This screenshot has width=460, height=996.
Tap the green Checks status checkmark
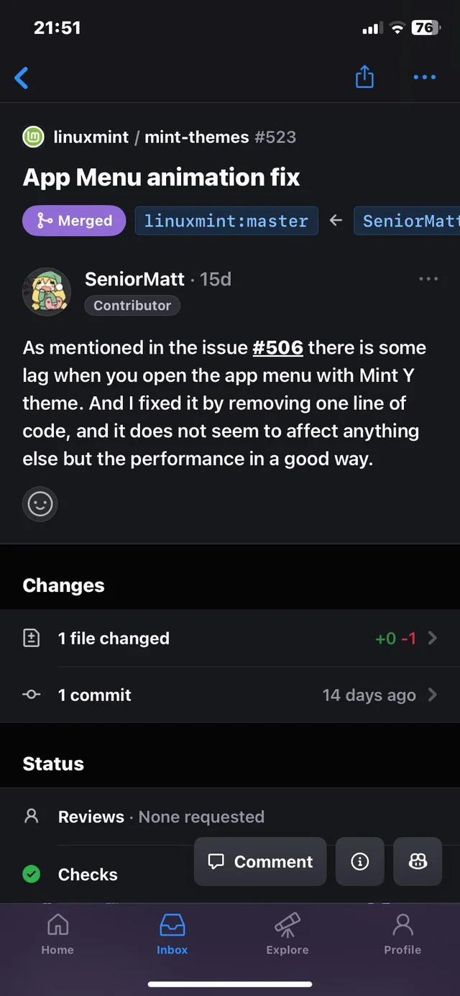[x=31, y=874]
